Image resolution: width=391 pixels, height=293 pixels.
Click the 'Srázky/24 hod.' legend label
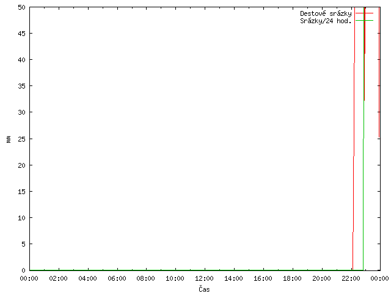click(326, 21)
